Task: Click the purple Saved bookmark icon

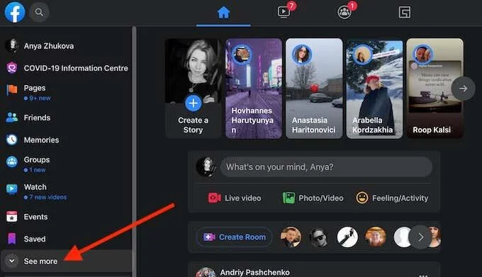Action: click(x=11, y=239)
